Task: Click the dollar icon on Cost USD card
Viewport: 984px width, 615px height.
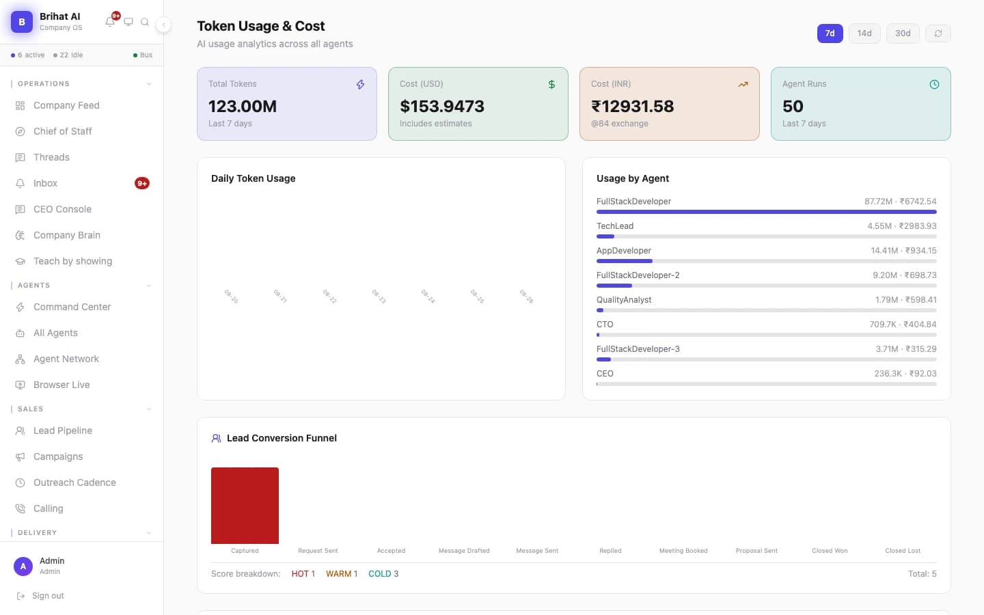Action: 551,85
